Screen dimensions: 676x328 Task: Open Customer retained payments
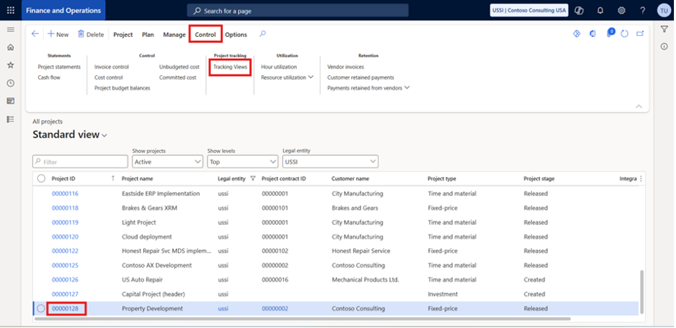[x=360, y=78]
